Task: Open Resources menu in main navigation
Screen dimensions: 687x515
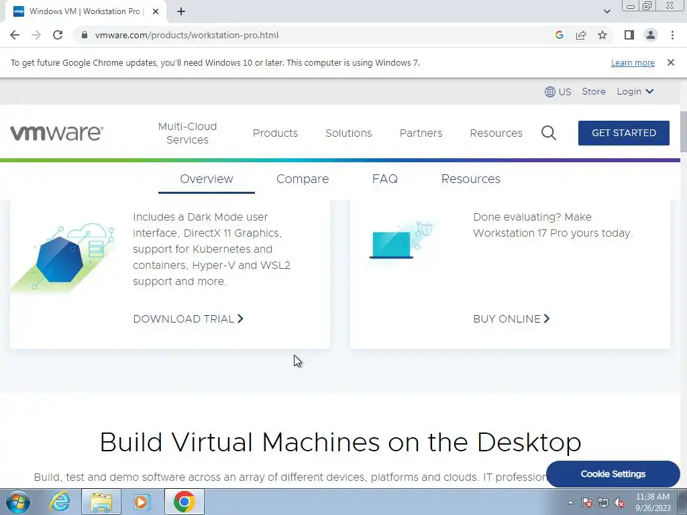Action: (x=496, y=133)
